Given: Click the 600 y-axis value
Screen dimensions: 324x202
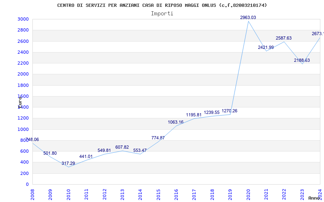Looking at the screenshot, I should tap(24, 151).
